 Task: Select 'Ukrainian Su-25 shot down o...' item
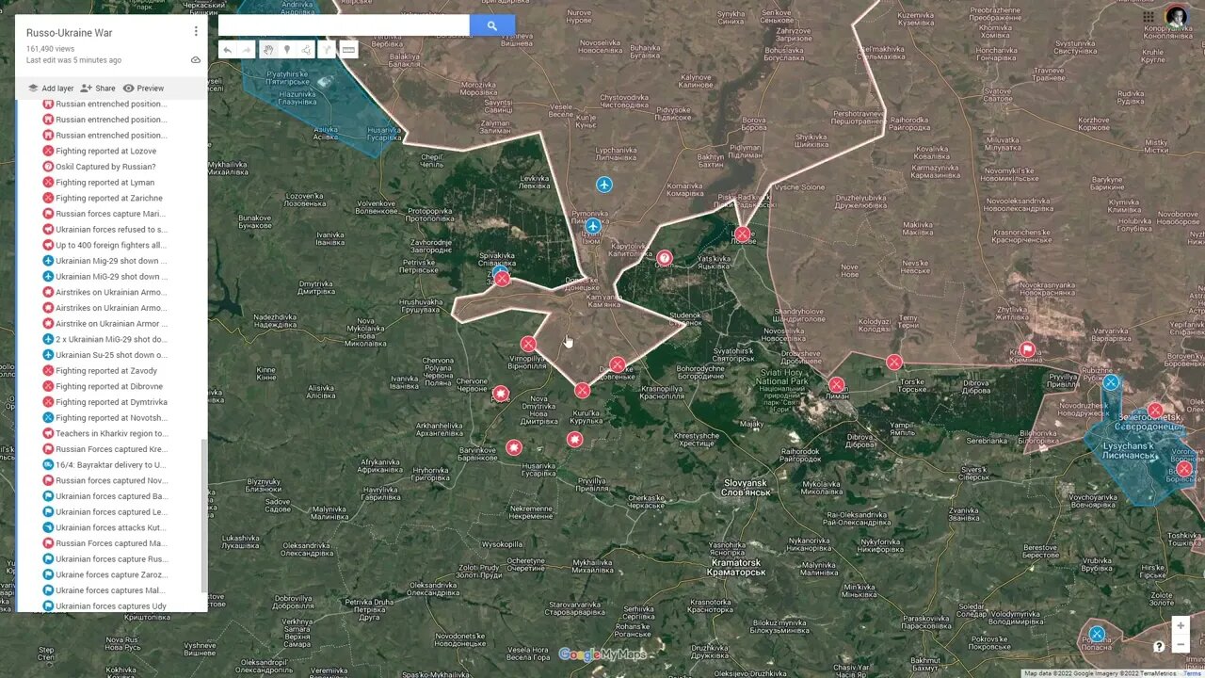click(x=105, y=355)
